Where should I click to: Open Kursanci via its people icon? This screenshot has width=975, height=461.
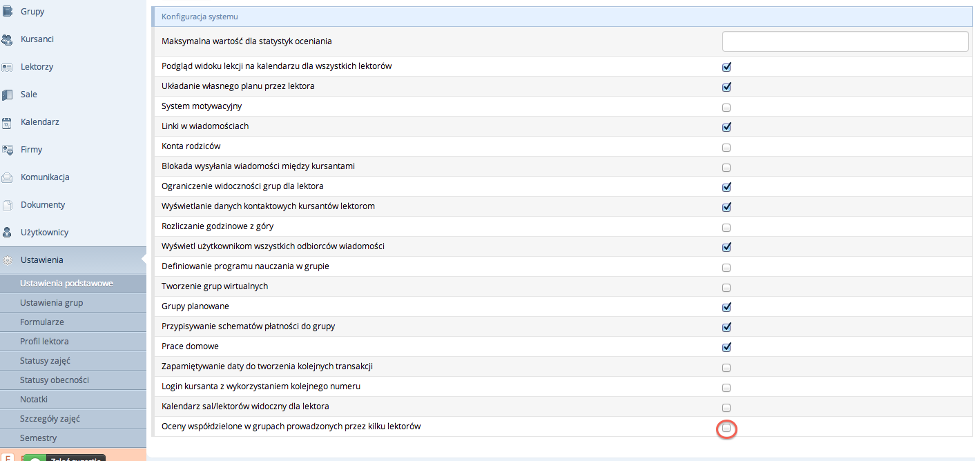pos(8,39)
